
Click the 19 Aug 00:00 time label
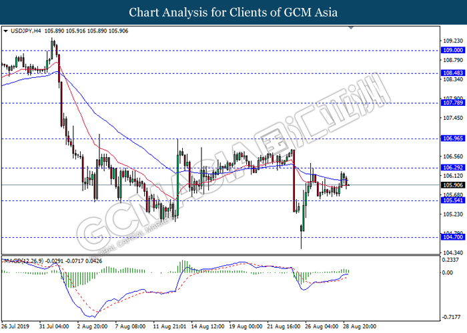click(x=246, y=326)
